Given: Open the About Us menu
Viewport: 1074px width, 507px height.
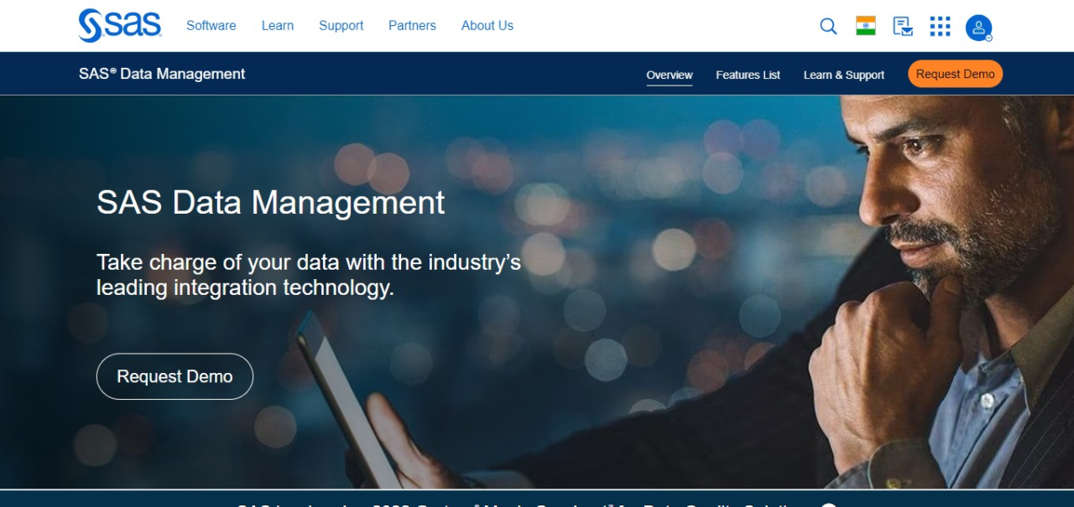Looking at the screenshot, I should pyautogui.click(x=487, y=26).
